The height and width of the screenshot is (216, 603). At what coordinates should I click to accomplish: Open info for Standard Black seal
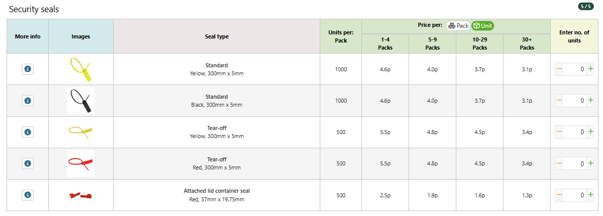(x=27, y=101)
